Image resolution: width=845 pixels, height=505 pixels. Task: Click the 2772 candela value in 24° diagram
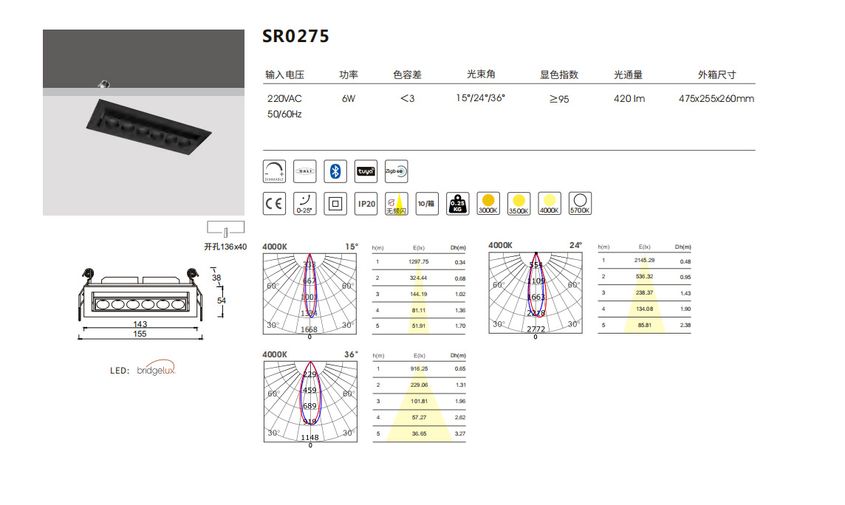[536, 329]
